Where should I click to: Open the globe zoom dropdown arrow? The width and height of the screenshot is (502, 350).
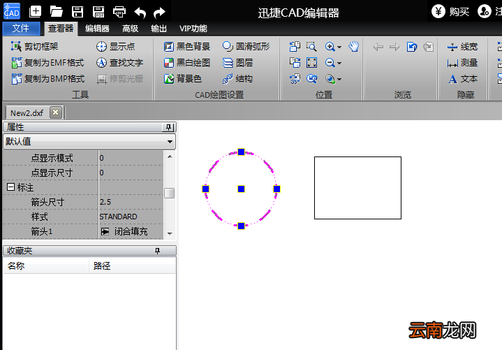(339, 79)
